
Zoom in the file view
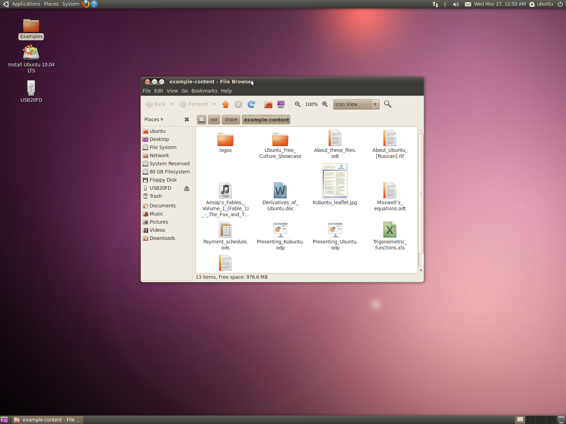(325, 104)
